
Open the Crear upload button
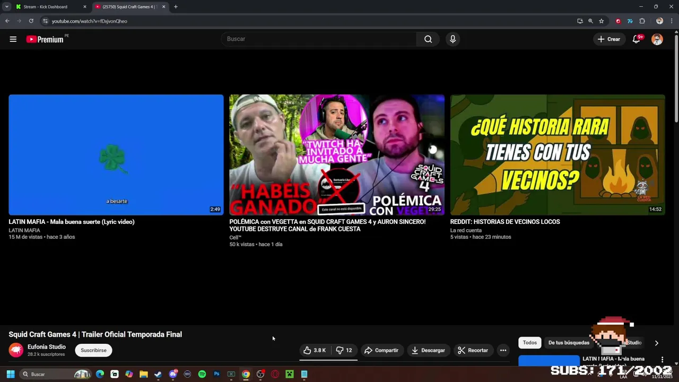[608, 39]
